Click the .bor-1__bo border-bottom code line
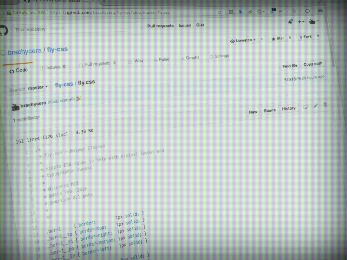Viewport: 347px width, 260px height. [x=98, y=243]
